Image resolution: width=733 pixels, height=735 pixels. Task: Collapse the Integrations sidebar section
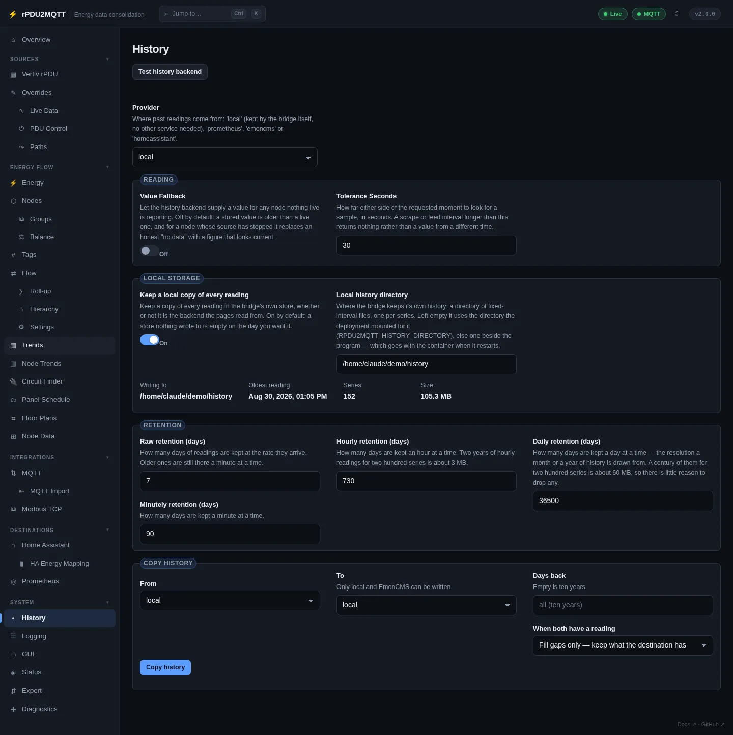coord(60,457)
